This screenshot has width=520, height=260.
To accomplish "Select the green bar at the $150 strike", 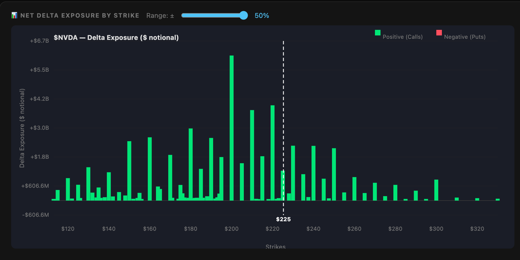I will tap(129, 171).
